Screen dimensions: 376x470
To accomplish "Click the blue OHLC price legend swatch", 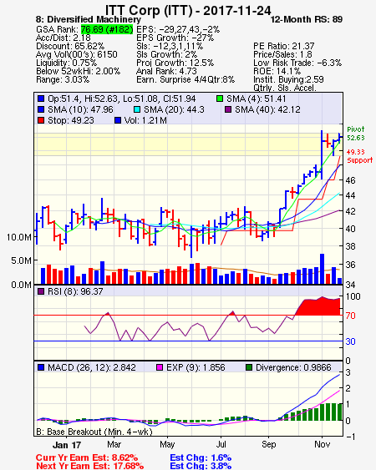I will 41,99.
